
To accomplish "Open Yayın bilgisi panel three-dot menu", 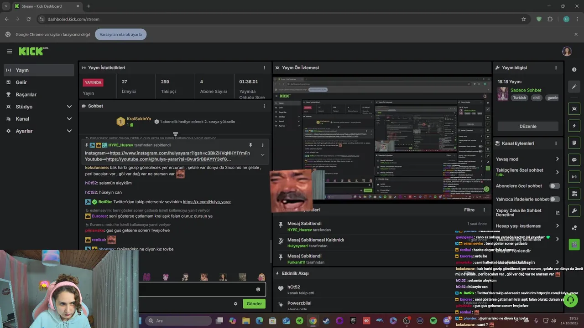I will (556, 68).
